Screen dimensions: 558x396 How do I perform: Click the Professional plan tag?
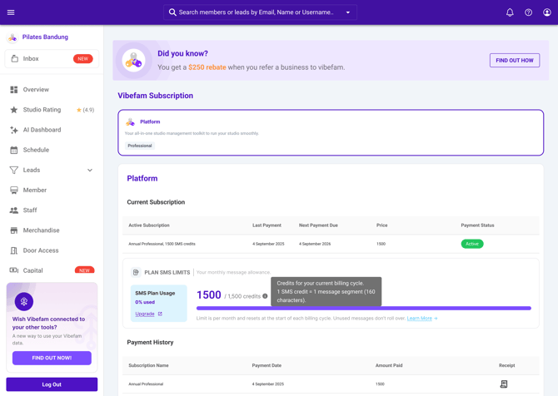coord(140,146)
